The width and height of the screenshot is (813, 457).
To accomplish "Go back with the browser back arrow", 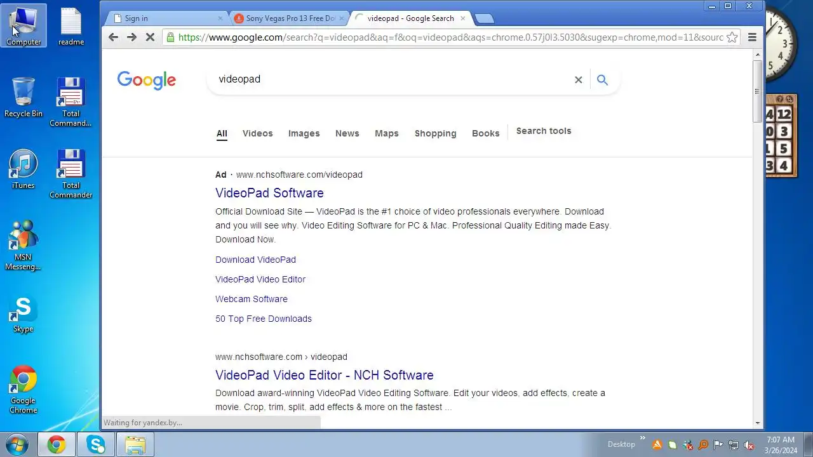I will pos(113,37).
